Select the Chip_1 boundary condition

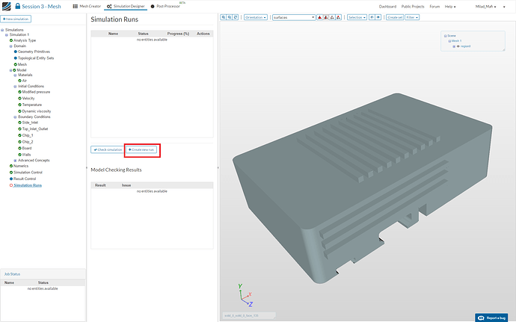[x=28, y=135]
